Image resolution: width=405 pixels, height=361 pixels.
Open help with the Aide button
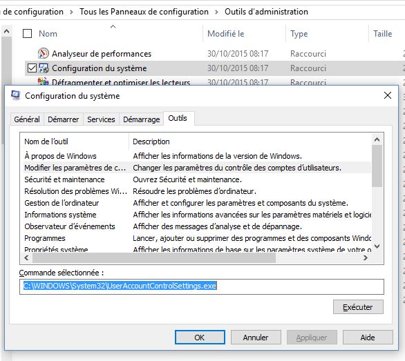[368, 338]
